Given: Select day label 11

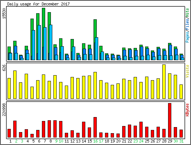Looking at the screenshot, I should (x=67, y=141).
